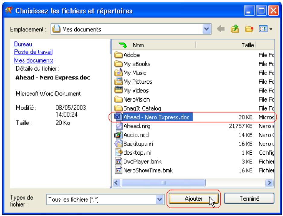This screenshot has height=216, width=283.
Task: Click the horizontal scrollbar left arrow
Action: [116, 182]
